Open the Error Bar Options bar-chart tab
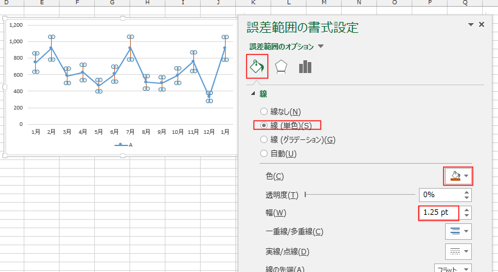The height and width of the screenshot is (272, 498). [305, 67]
